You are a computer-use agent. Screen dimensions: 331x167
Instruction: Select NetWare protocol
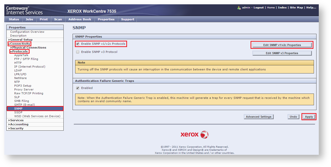pyautogui.click(x=20, y=78)
